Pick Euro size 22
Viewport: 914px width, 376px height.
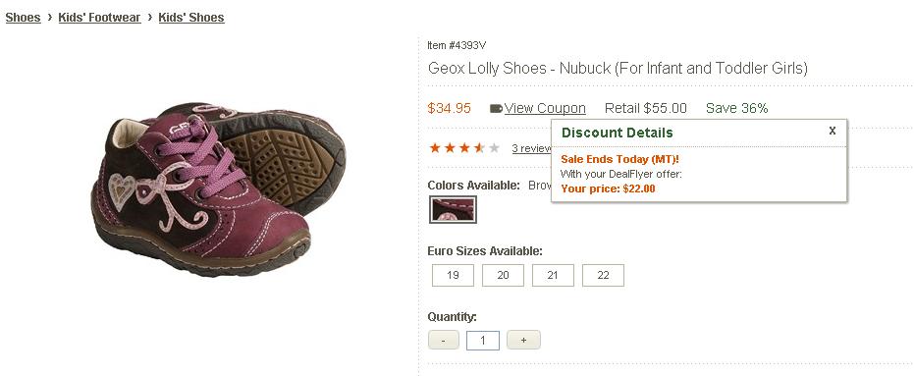coord(604,275)
